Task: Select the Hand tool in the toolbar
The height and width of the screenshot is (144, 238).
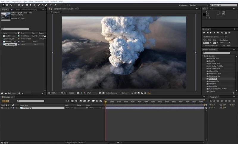Action: (x=7, y=5)
